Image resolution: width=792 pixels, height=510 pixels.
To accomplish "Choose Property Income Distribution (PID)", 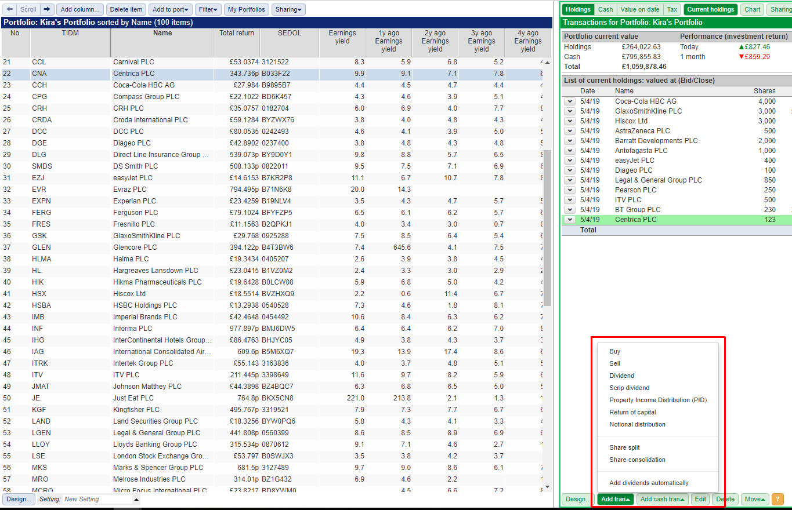I will coord(658,400).
